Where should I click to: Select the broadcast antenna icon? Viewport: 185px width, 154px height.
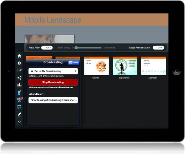click(x=20, y=100)
